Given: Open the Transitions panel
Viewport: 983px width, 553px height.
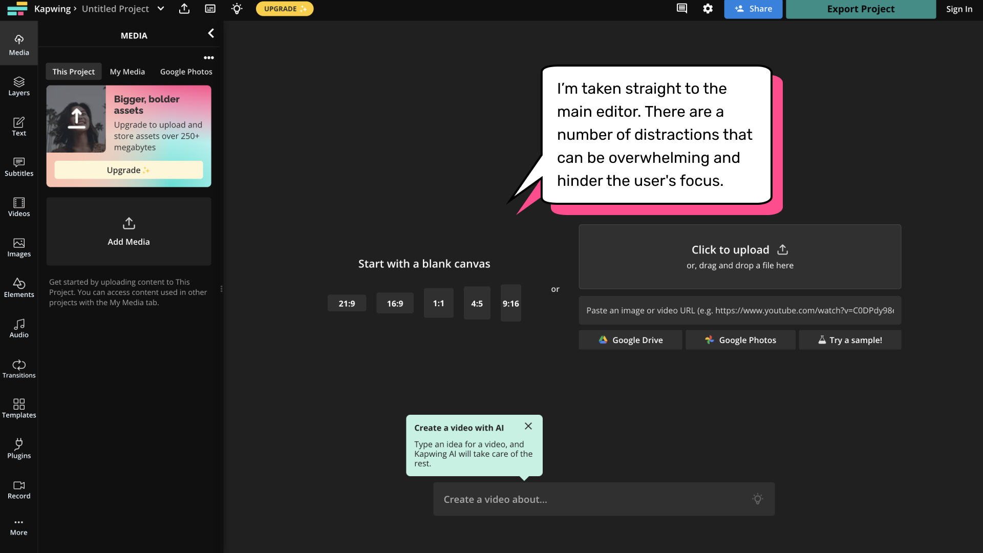Looking at the screenshot, I should pyautogui.click(x=19, y=369).
